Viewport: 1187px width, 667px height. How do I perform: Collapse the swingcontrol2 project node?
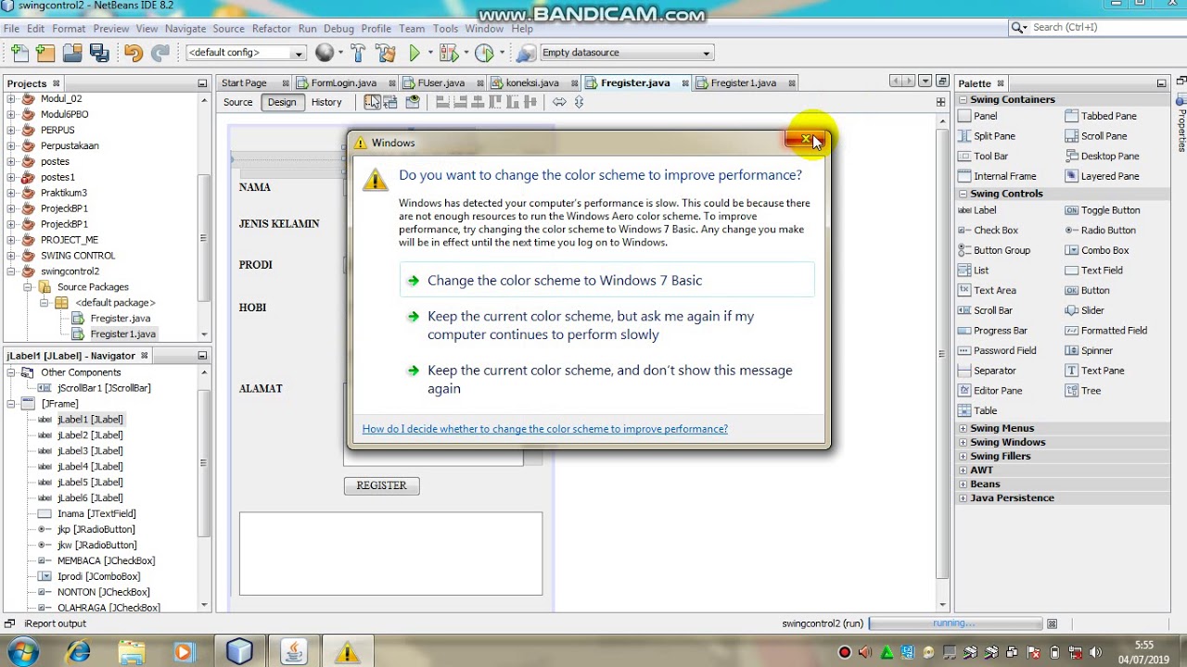[x=11, y=271]
